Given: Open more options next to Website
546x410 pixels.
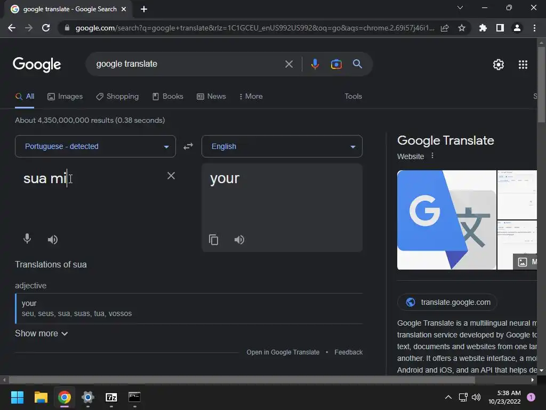Looking at the screenshot, I should click(x=432, y=156).
